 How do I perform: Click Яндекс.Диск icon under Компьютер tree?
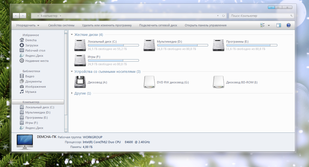click(x=22, y=128)
